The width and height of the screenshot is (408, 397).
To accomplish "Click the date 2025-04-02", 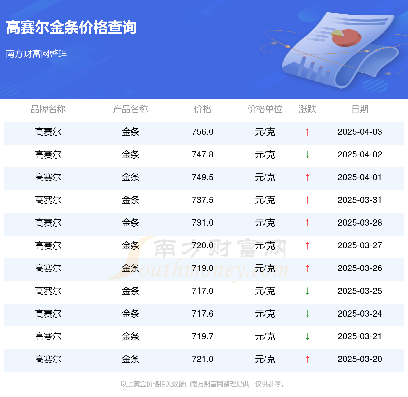I will point(360,154).
